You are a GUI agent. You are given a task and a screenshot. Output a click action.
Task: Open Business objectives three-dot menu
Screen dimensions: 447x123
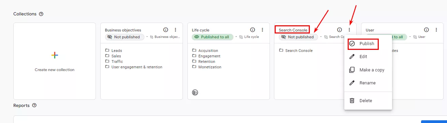click(175, 30)
